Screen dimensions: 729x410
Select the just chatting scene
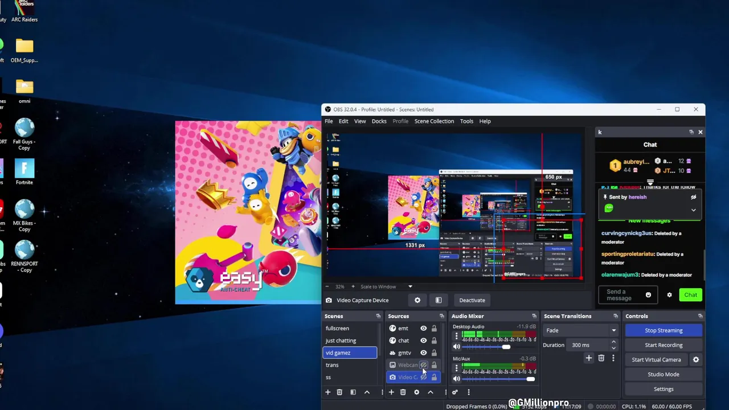350,341
